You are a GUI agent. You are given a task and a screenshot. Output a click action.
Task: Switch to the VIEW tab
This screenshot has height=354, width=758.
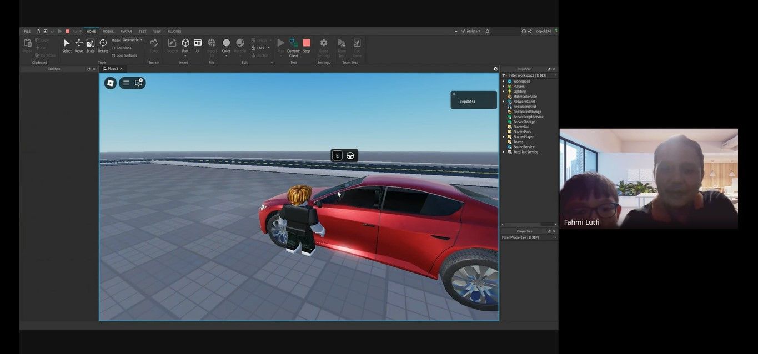pos(157,31)
